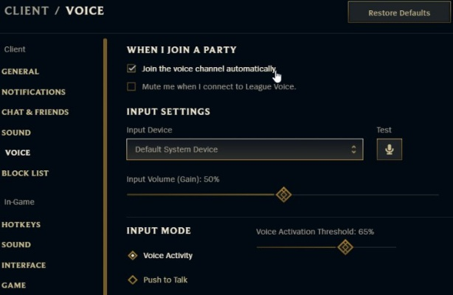Click the Voice Activation Threshold slider handle
Screen dimensions: 453x295
tap(345, 247)
